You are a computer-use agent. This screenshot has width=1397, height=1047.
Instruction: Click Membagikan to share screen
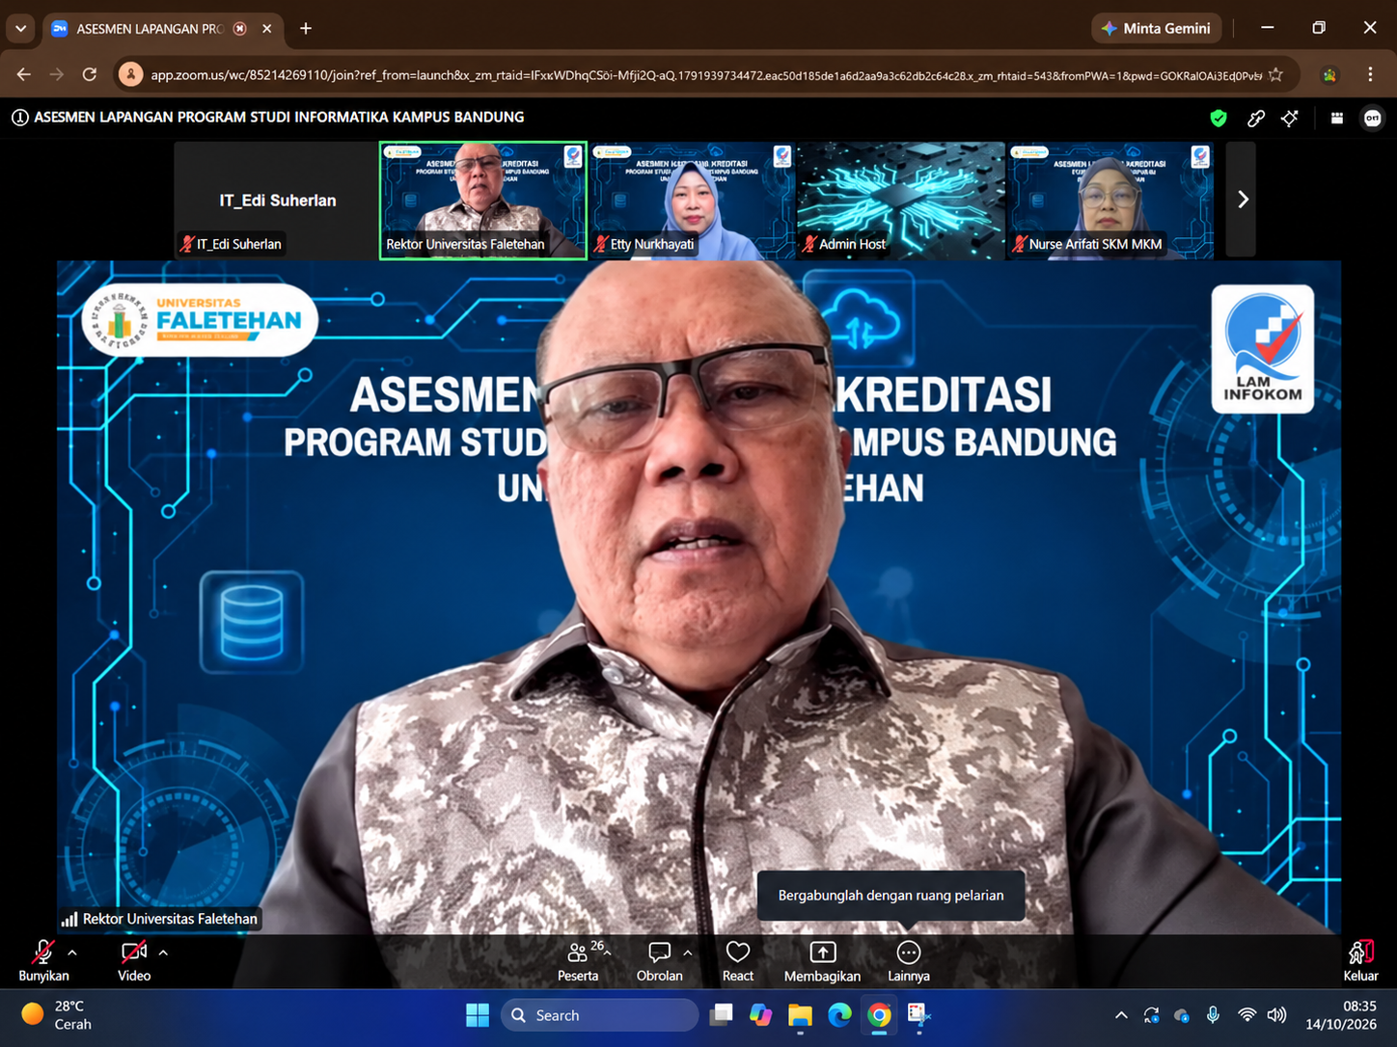pyautogui.click(x=822, y=960)
